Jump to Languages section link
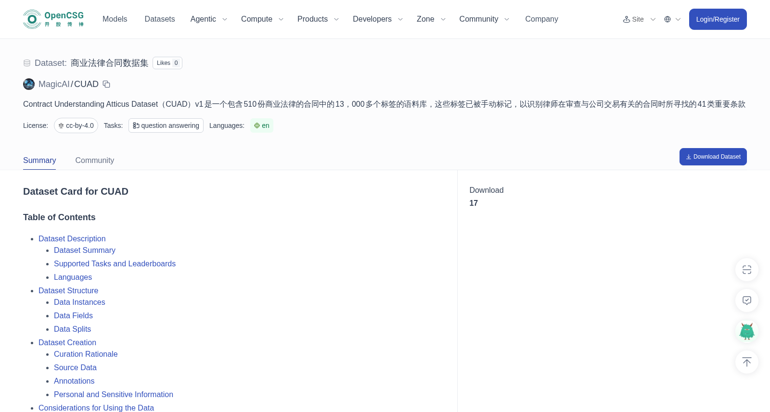 tap(73, 277)
